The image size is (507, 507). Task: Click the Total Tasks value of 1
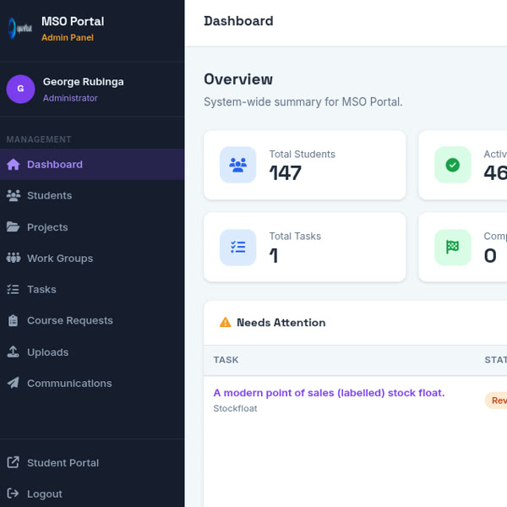(x=274, y=255)
